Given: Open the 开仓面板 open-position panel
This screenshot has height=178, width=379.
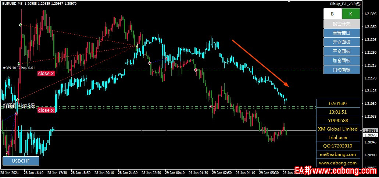Looking at the screenshot, I should point(342,42).
